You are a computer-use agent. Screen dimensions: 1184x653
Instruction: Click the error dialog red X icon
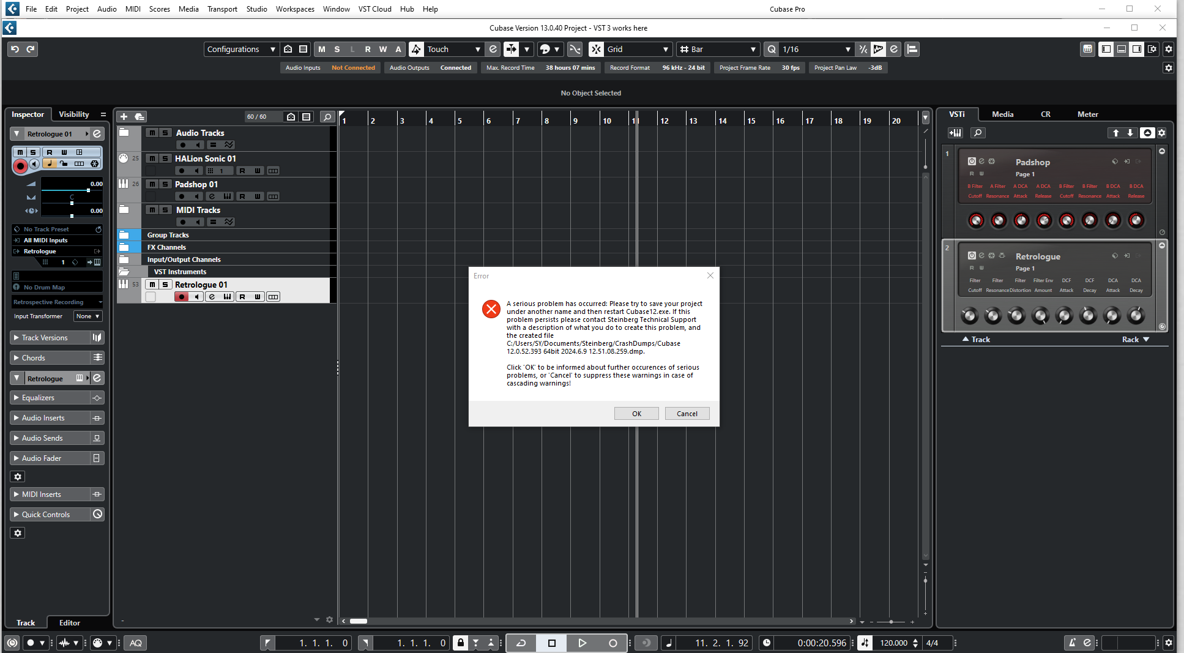(x=491, y=309)
